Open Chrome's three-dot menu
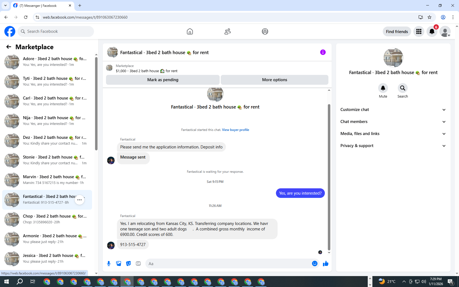 (x=453, y=17)
